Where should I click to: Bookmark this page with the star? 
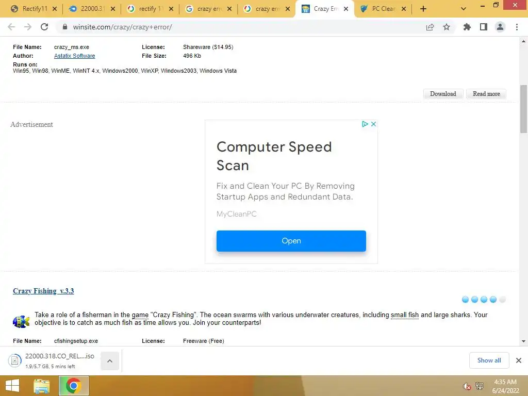click(x=447, y=27)
